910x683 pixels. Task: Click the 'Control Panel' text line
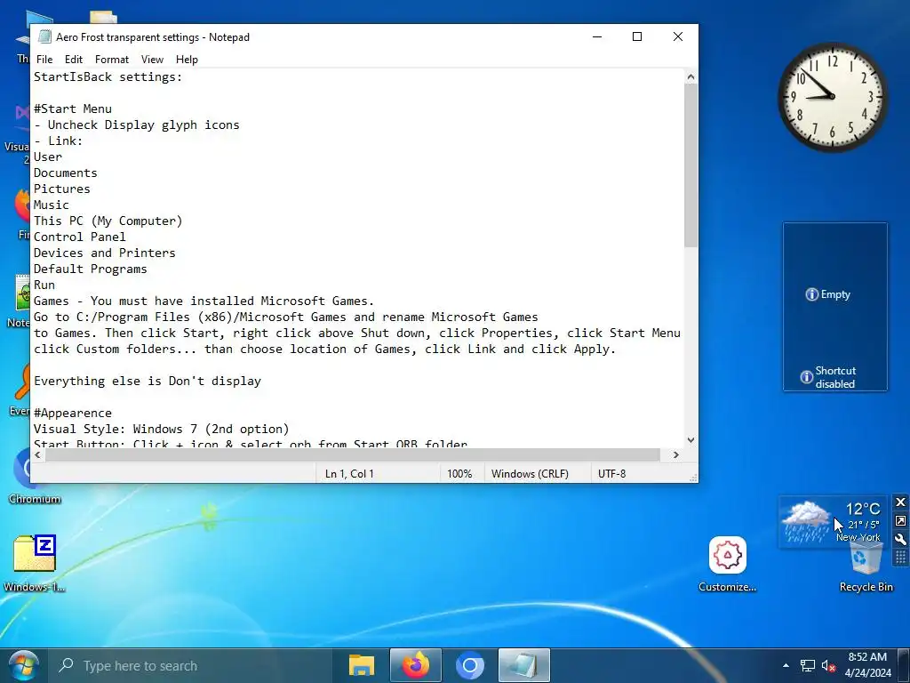pyautogui.click(x=79, y=237)
